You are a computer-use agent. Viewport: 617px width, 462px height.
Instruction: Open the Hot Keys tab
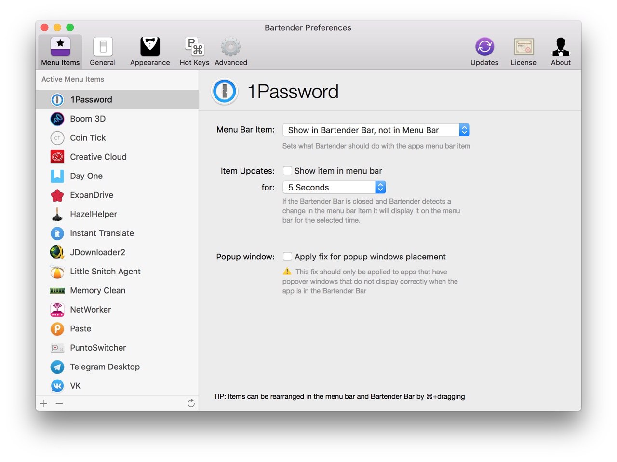click(194, 52)
